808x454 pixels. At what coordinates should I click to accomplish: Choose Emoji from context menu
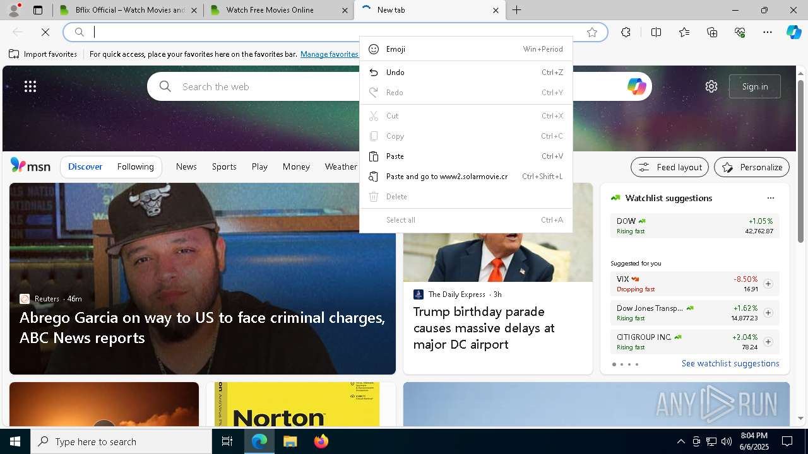(x=466, y=49)
